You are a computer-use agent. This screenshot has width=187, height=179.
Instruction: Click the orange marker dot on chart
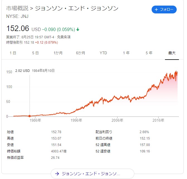[x=30, y=116]
